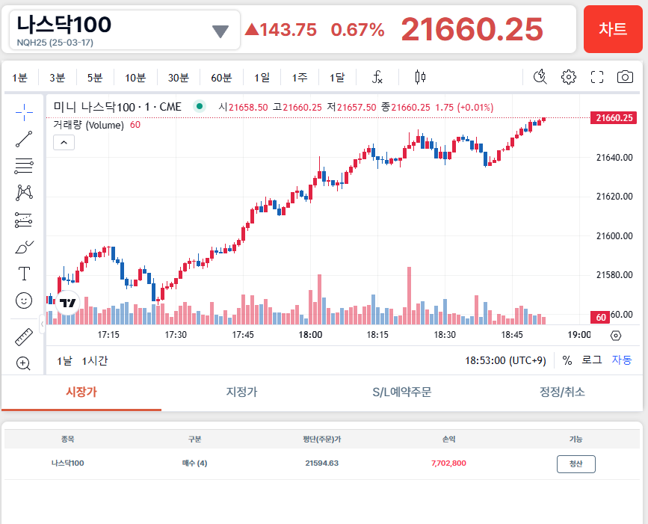Click 청산 to close 나스닥100 position

[576, 463]
